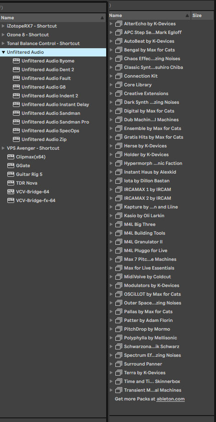Expand the Connection Kit pack

pyautogui.click(x=111, y=76)
